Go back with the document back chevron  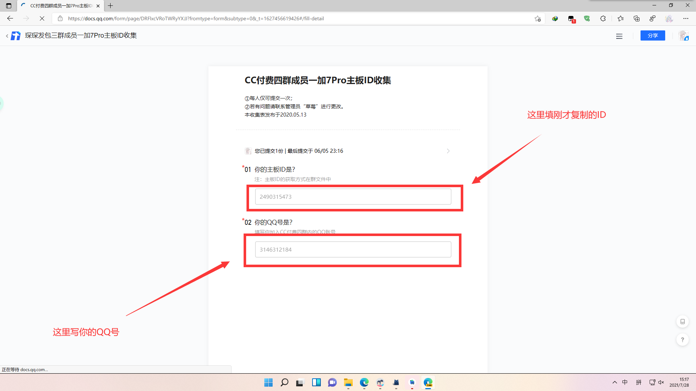pyautogui.click(x=7, y=36)
